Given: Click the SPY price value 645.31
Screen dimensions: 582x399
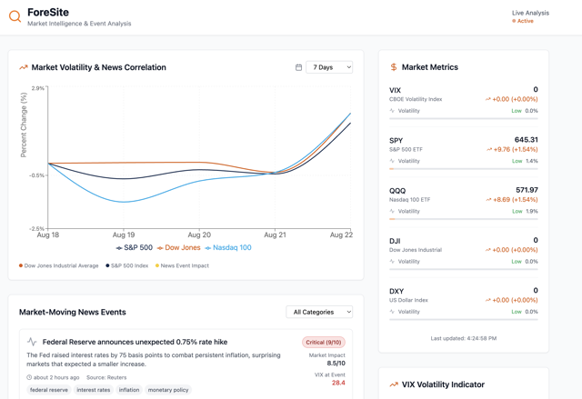Looking at the screenshot, I should (x=526, y=140).
